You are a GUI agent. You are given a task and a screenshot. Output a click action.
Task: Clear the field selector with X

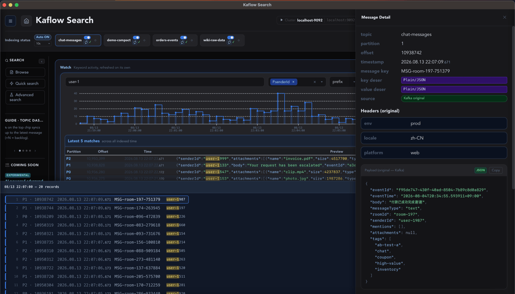[x=314, y=82]
